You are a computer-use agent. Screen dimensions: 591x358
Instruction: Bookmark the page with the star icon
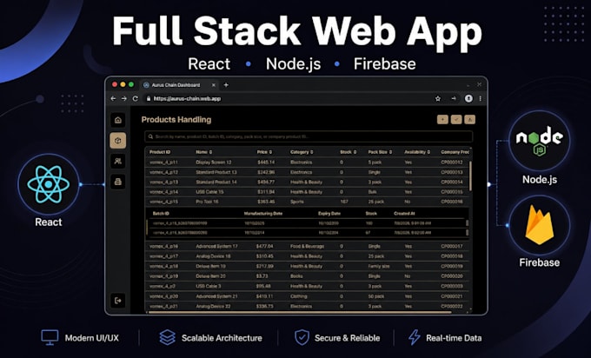pyautogui.click(x=438, y=99)
